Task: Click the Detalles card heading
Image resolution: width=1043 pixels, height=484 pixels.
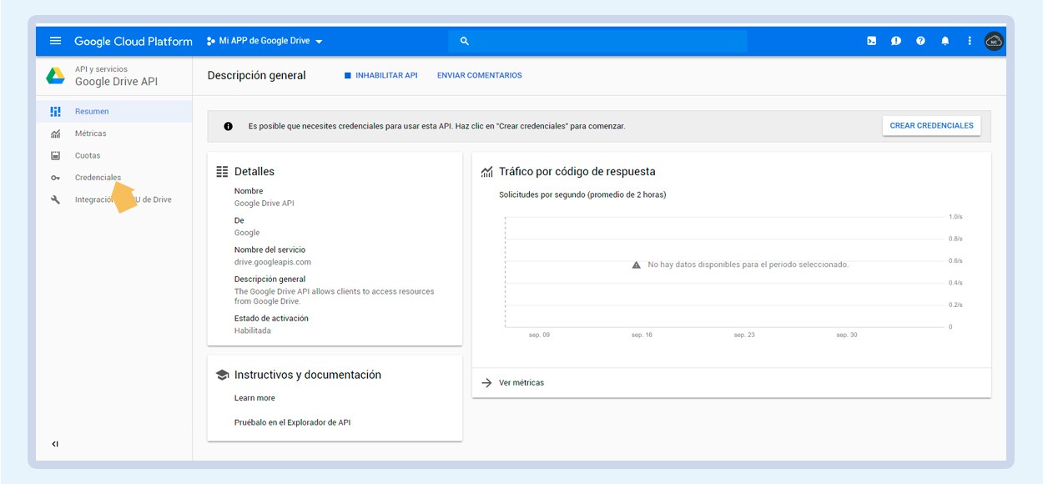Action: coord(254,172)
